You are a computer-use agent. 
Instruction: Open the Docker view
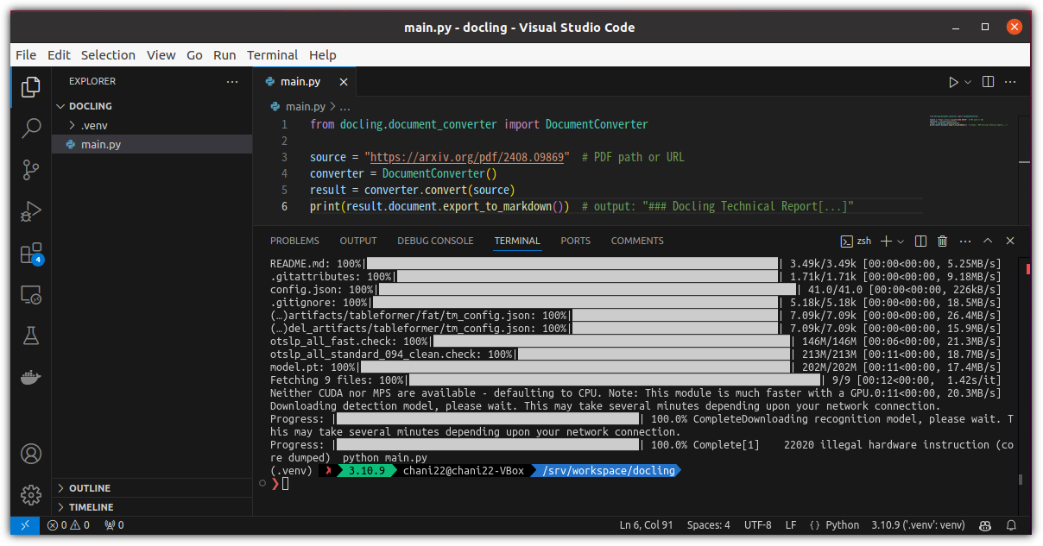click(x=31, y=377)
